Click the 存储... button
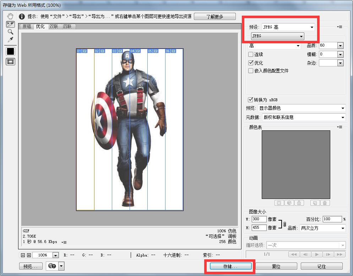353x276 pixels. click(230, 266)
